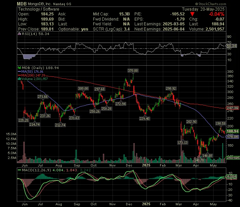Click the 225.25 low price label
Viewport: 240px width, 207px height.
24,120
